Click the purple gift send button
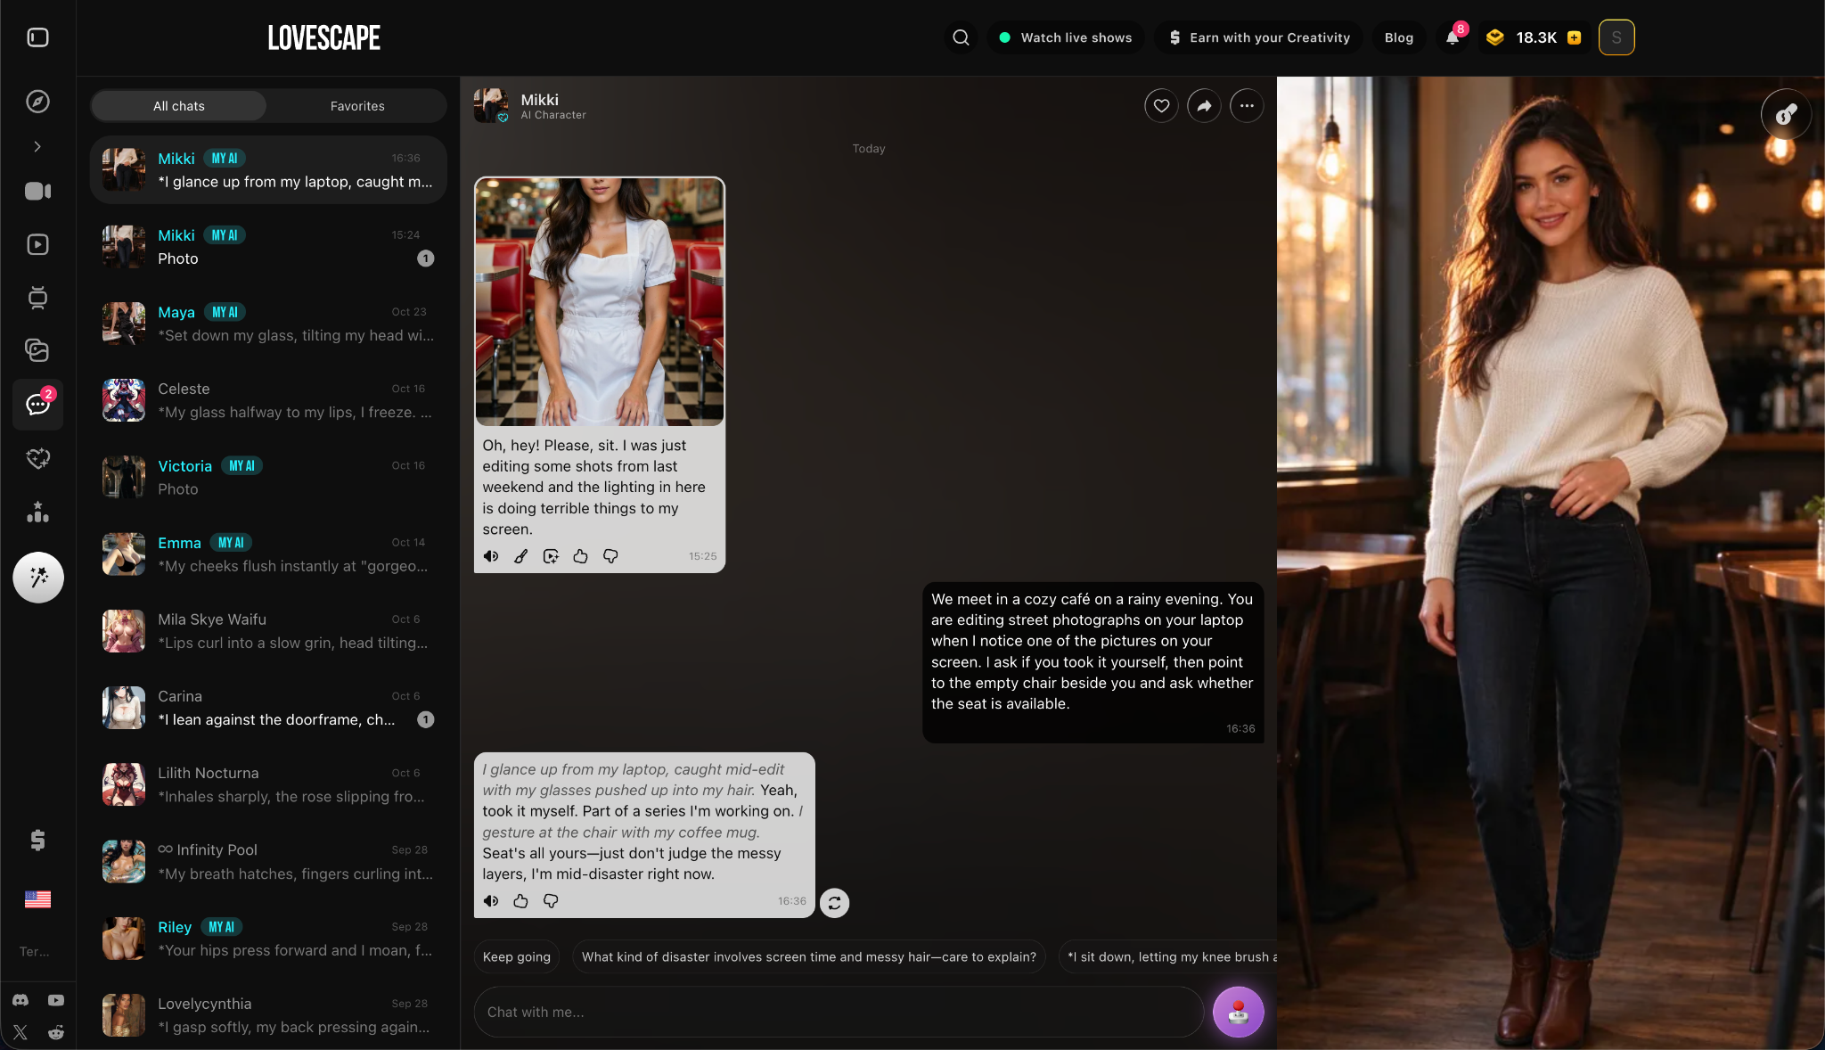The height and width of the screenshot is (1050, 1825). 1239,1012
